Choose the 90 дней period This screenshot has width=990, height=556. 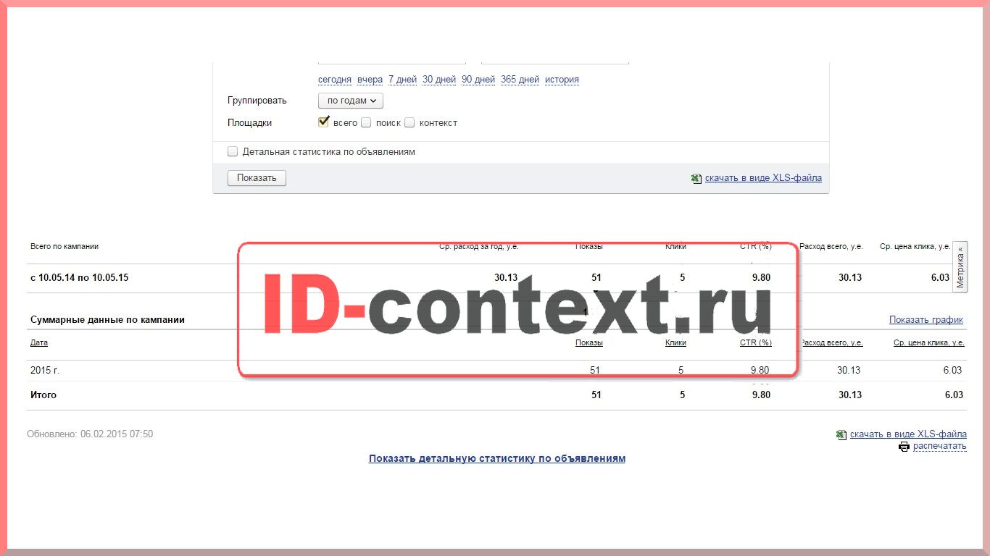coord(478,80)
